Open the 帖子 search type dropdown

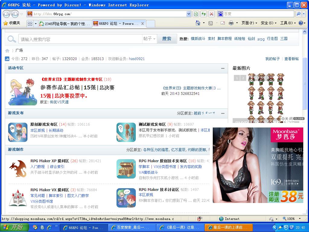[149, 39]
